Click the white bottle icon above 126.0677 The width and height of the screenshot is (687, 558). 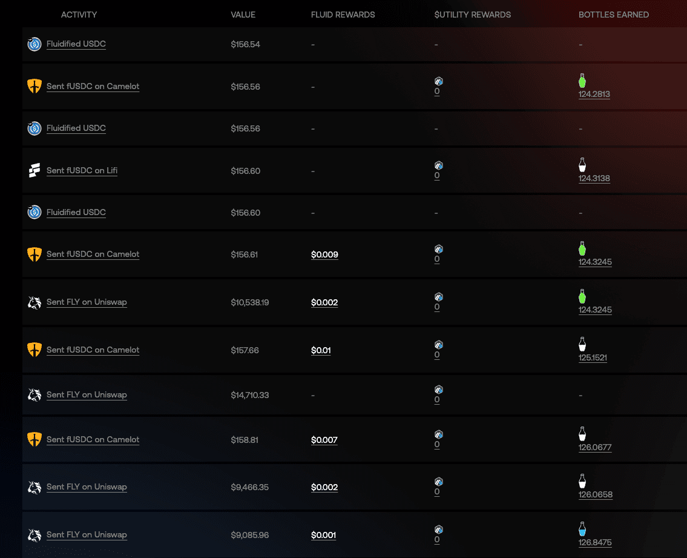click(582, 434)
